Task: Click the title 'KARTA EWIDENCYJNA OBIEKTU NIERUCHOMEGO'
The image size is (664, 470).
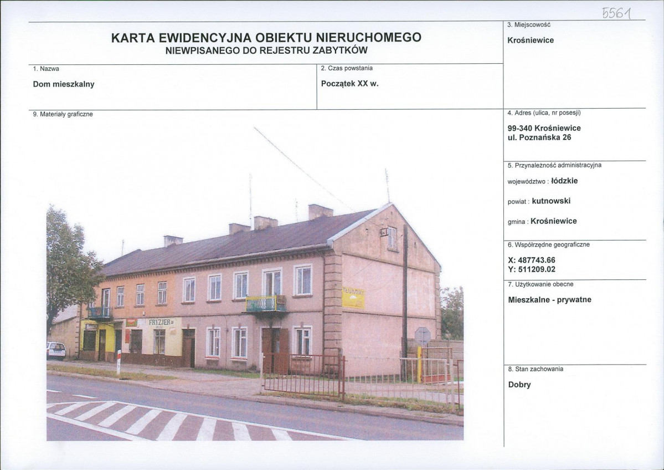Action: click(266, 37)
